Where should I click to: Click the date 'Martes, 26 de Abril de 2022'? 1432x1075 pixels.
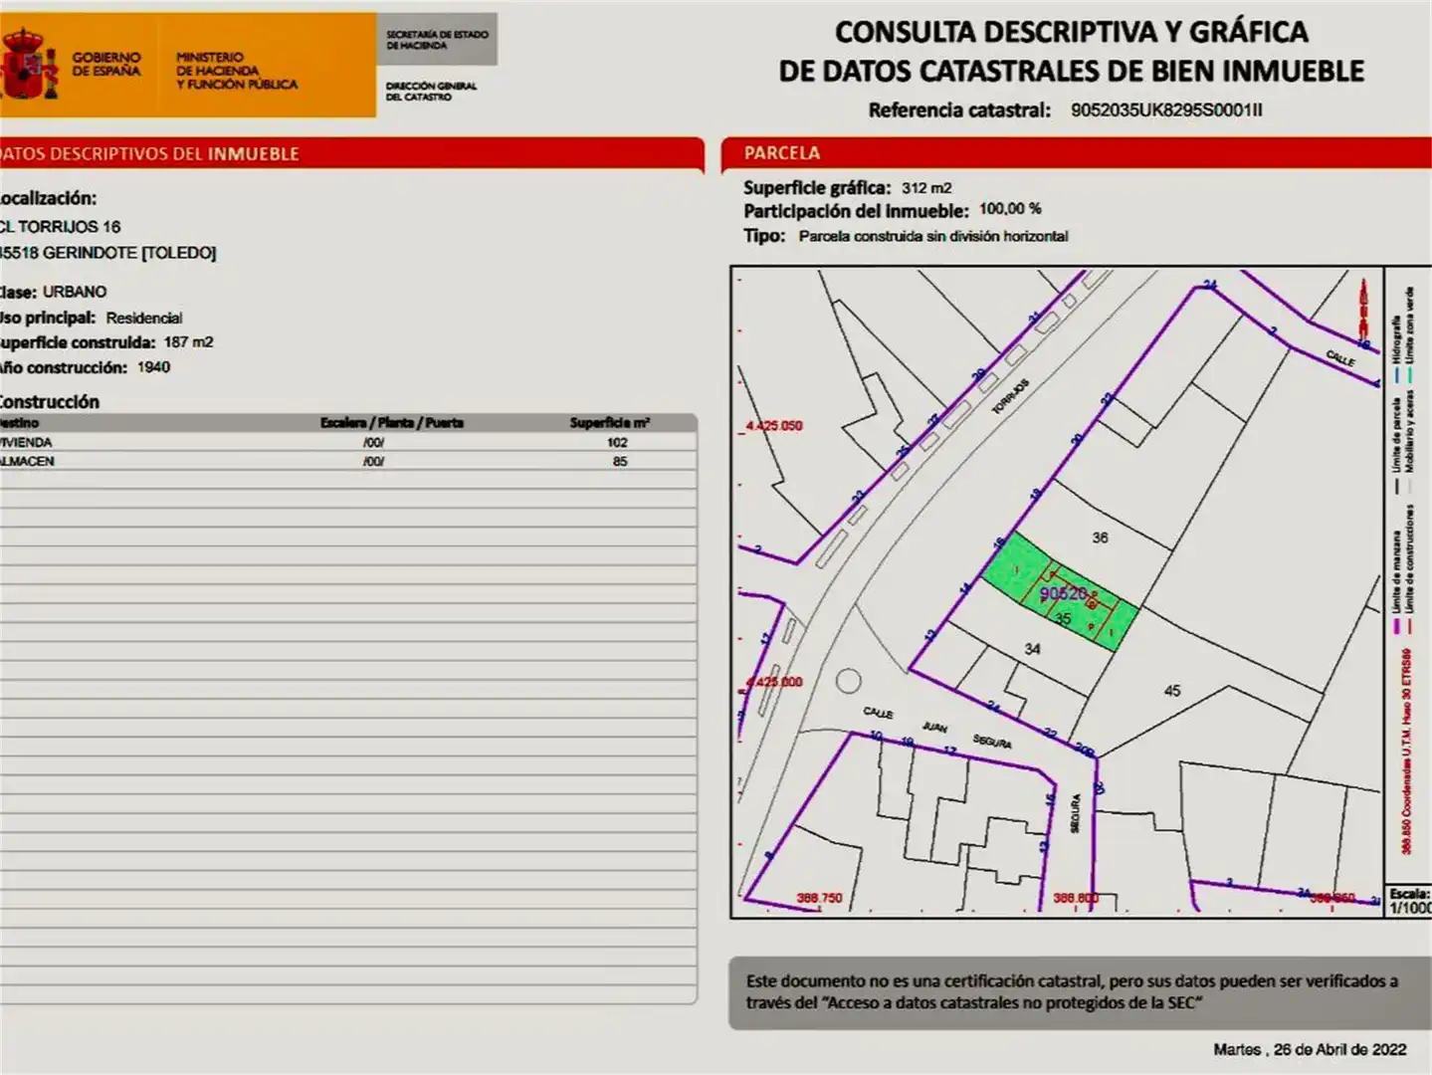point(1310,1050)
